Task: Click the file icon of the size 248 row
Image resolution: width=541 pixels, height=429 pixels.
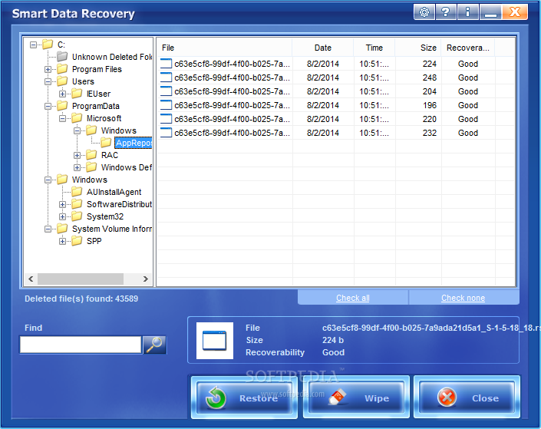Action: tap(166, 78)
